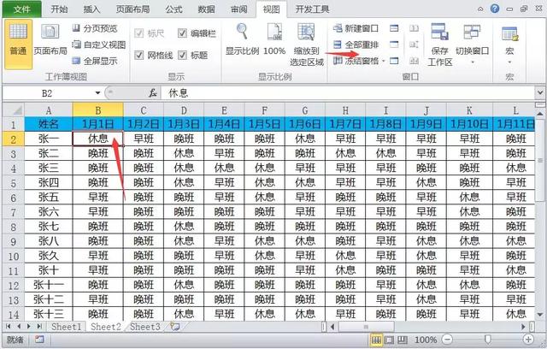Open the File (文件) tab
Viewport: 547px width, 349px height.
click(21, 9)
